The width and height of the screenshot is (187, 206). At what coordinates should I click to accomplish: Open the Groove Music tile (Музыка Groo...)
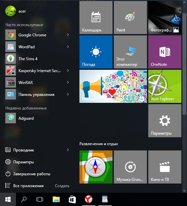tap(130, 167)
